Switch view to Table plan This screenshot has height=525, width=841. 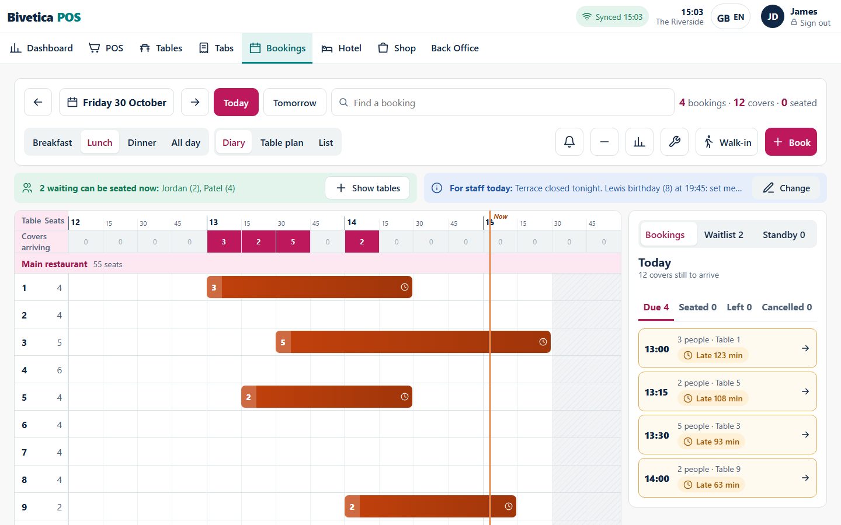pyautogui.click(x=282, y=142)
